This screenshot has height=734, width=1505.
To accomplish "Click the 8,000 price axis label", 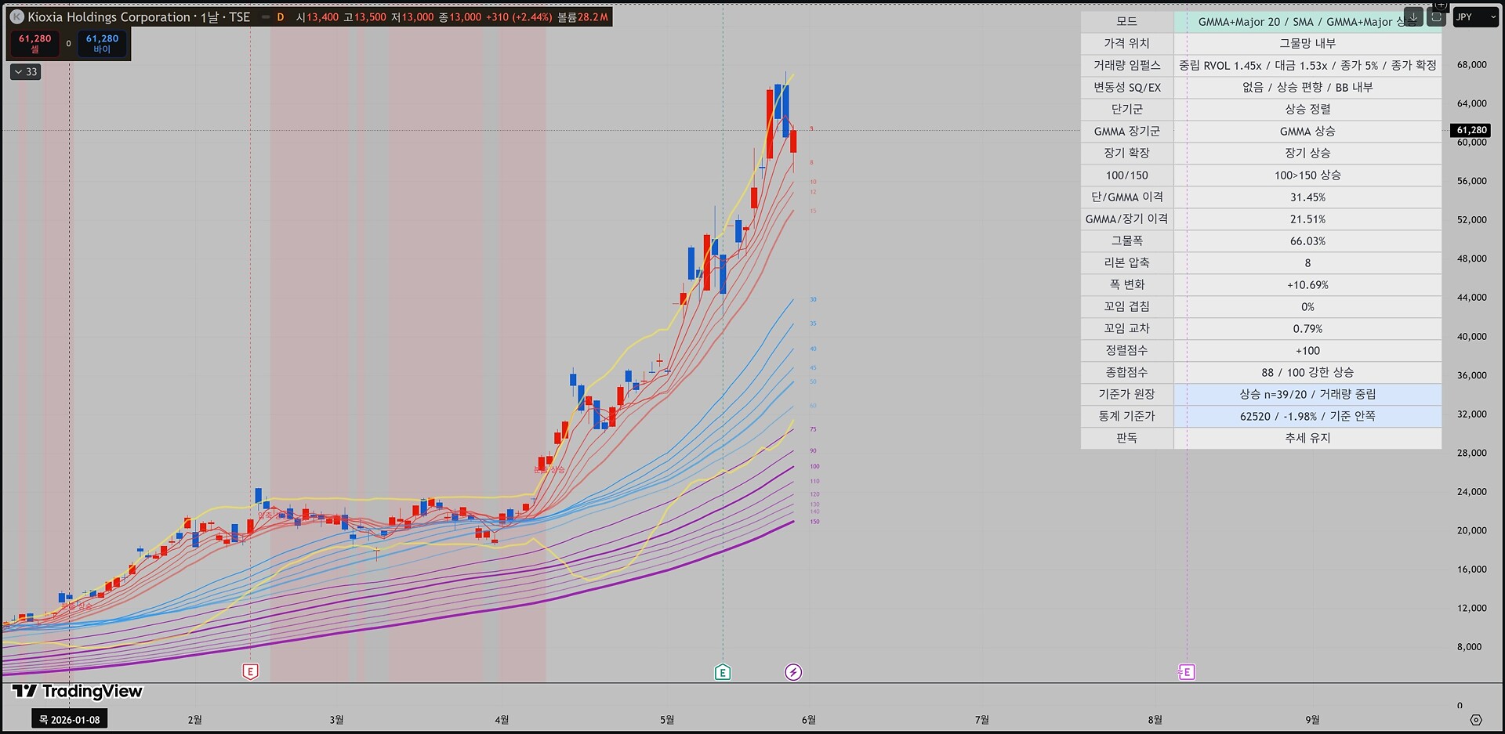I will pyautogui.click(x=1469, y=647).
